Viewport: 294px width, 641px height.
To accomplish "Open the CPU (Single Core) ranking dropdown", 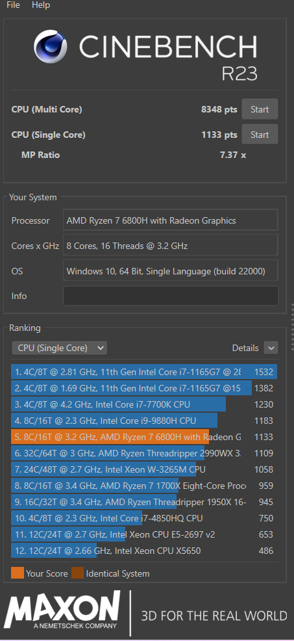I will pos(59,348).
